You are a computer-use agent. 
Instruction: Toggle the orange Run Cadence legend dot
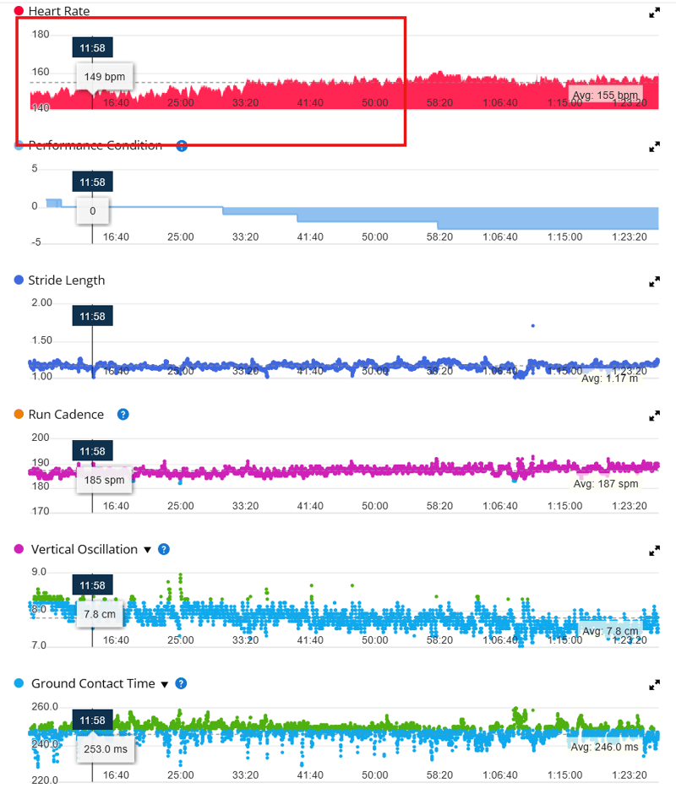click(20, 414)
